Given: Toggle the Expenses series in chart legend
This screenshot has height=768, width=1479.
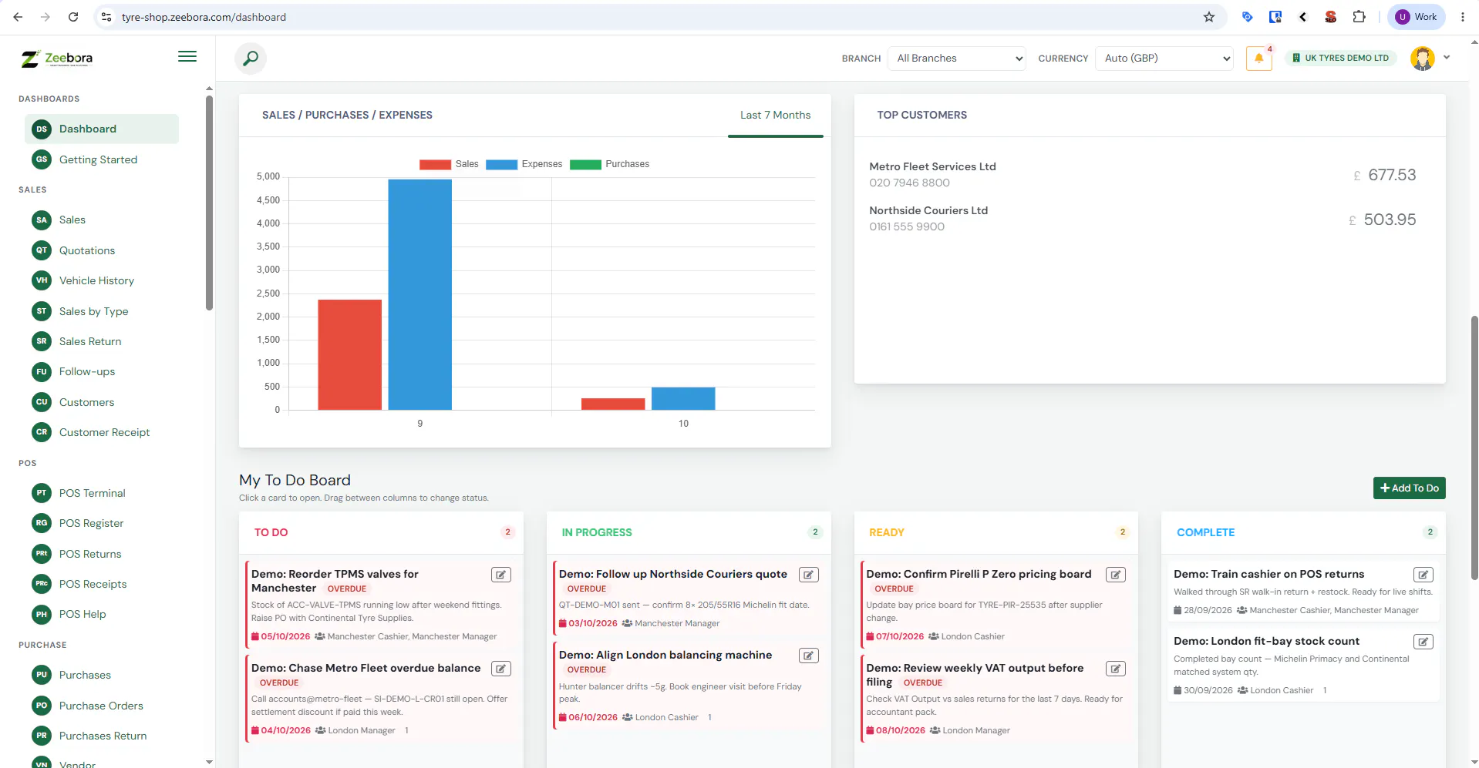Looking at the screenshot, I should pos(524,164).
